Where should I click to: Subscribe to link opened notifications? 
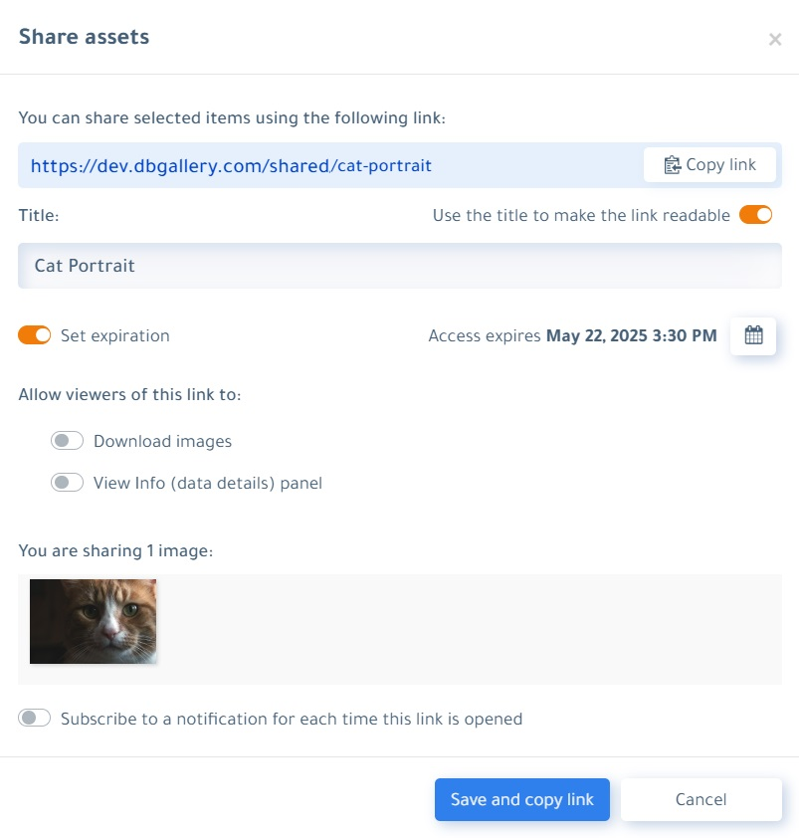tap(34, 718)
